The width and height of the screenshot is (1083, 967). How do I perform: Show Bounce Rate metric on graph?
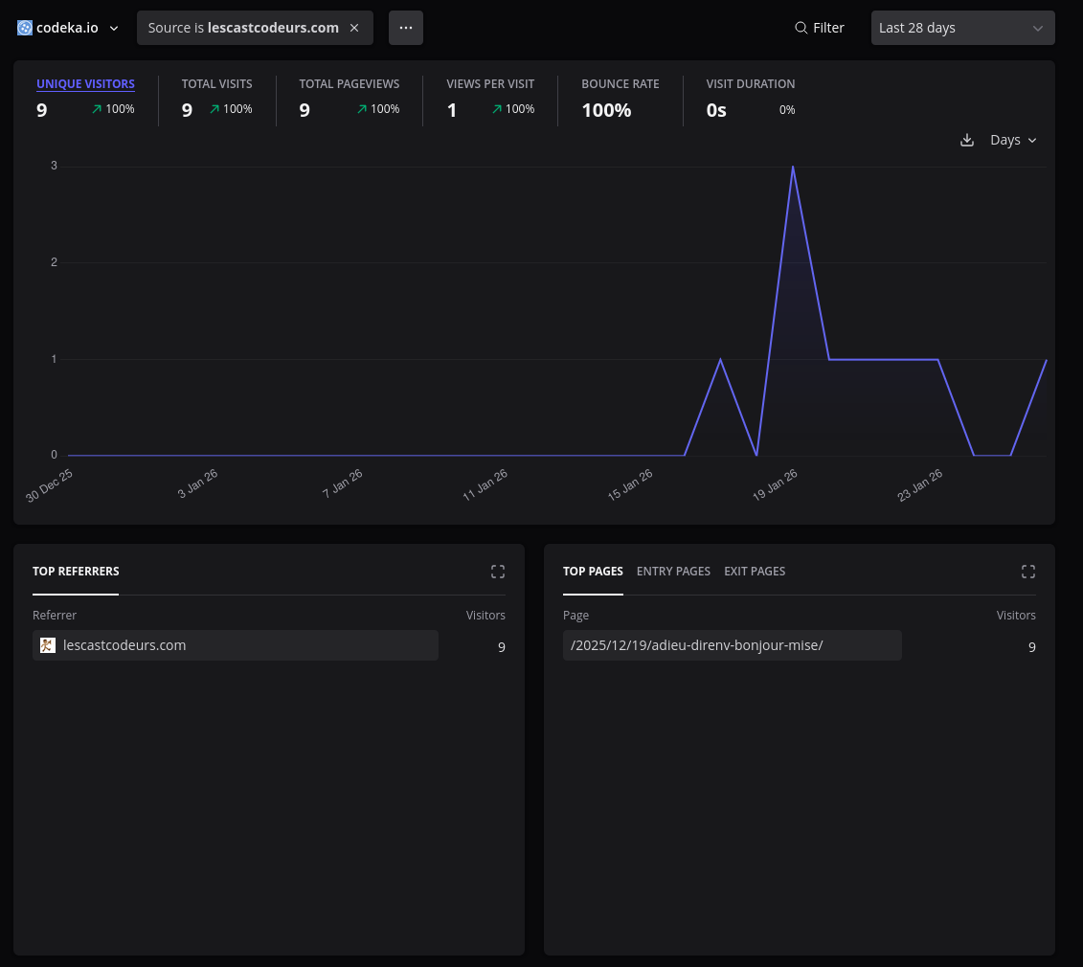click(620, 84)
